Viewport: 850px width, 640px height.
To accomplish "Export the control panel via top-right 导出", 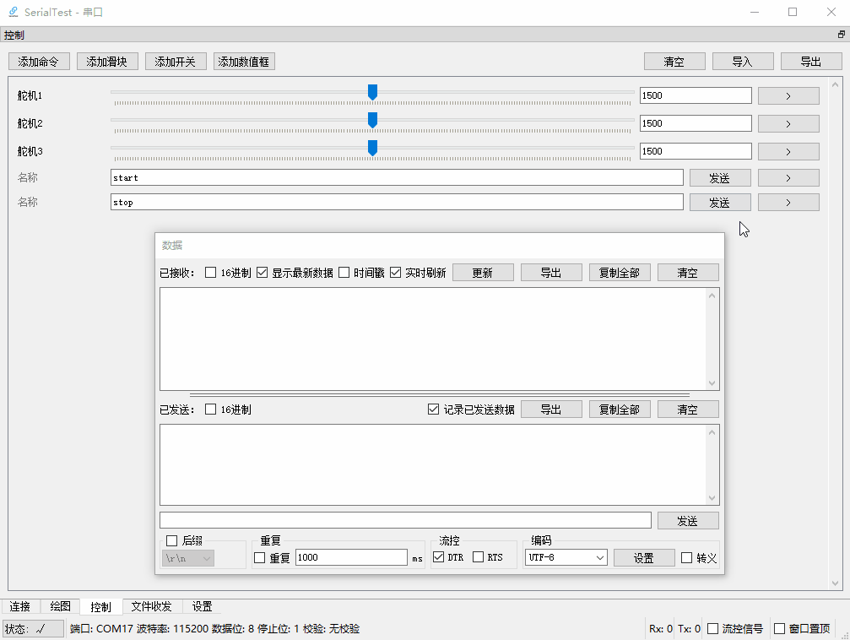I will tap(810, 61).
